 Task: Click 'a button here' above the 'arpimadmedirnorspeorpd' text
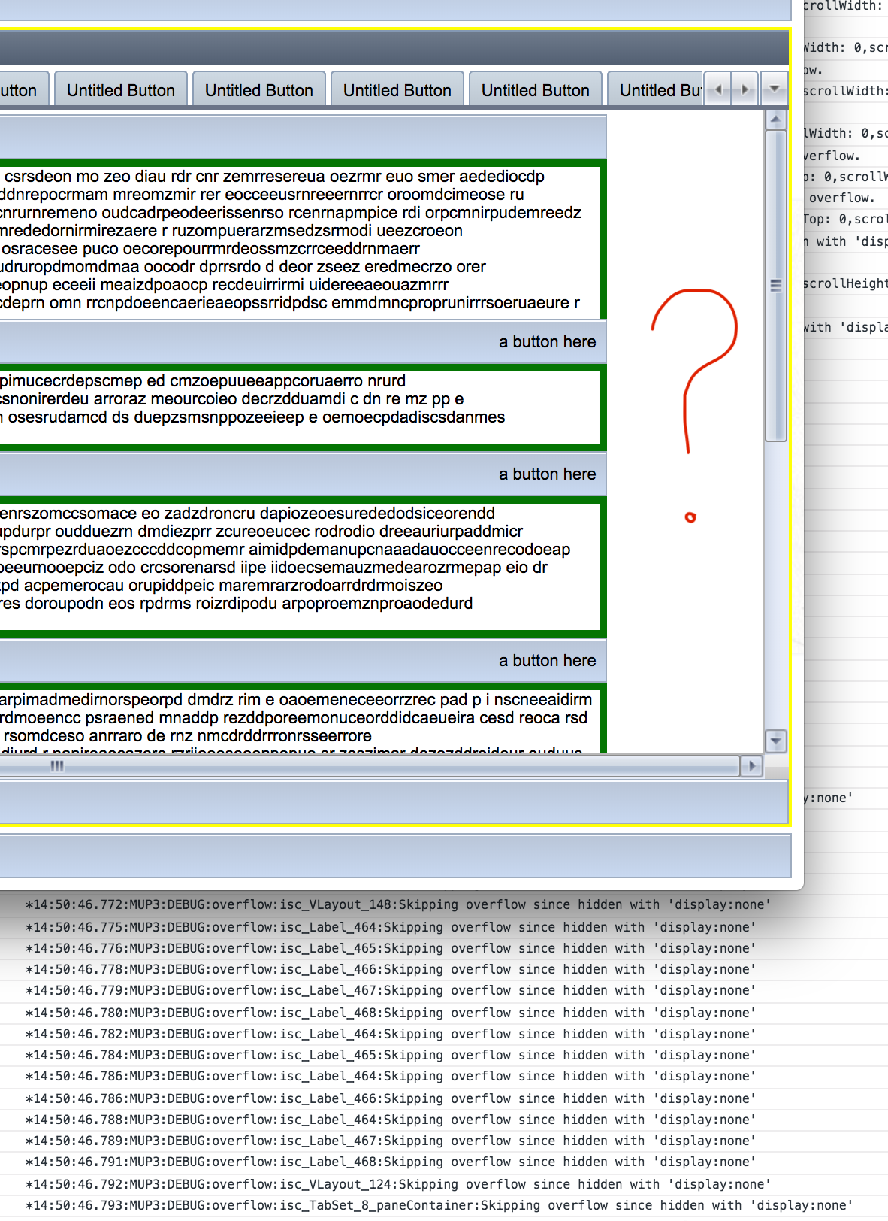point(547,661)
